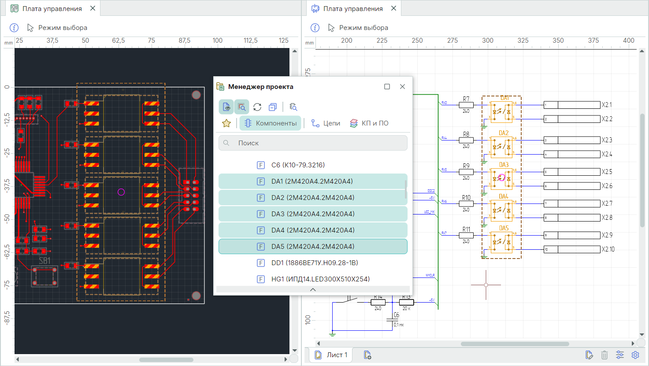The width and height of the screenshot is (649, 366).
Task: Click the info icon in PCB editor
Action: coord(14,28)
